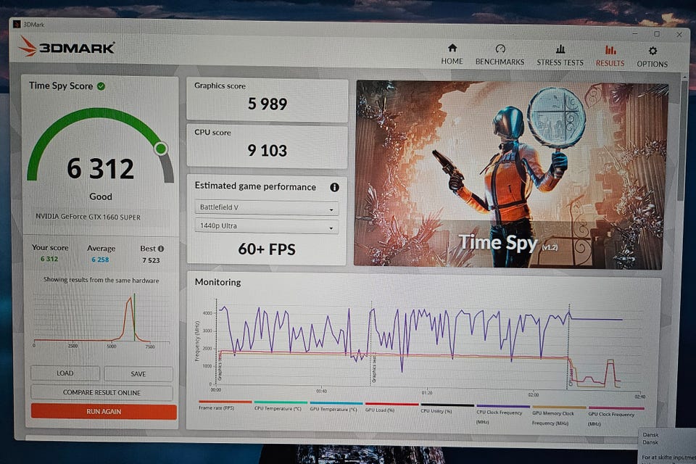Click the 3DMark logo in the header

coord(67,46)
